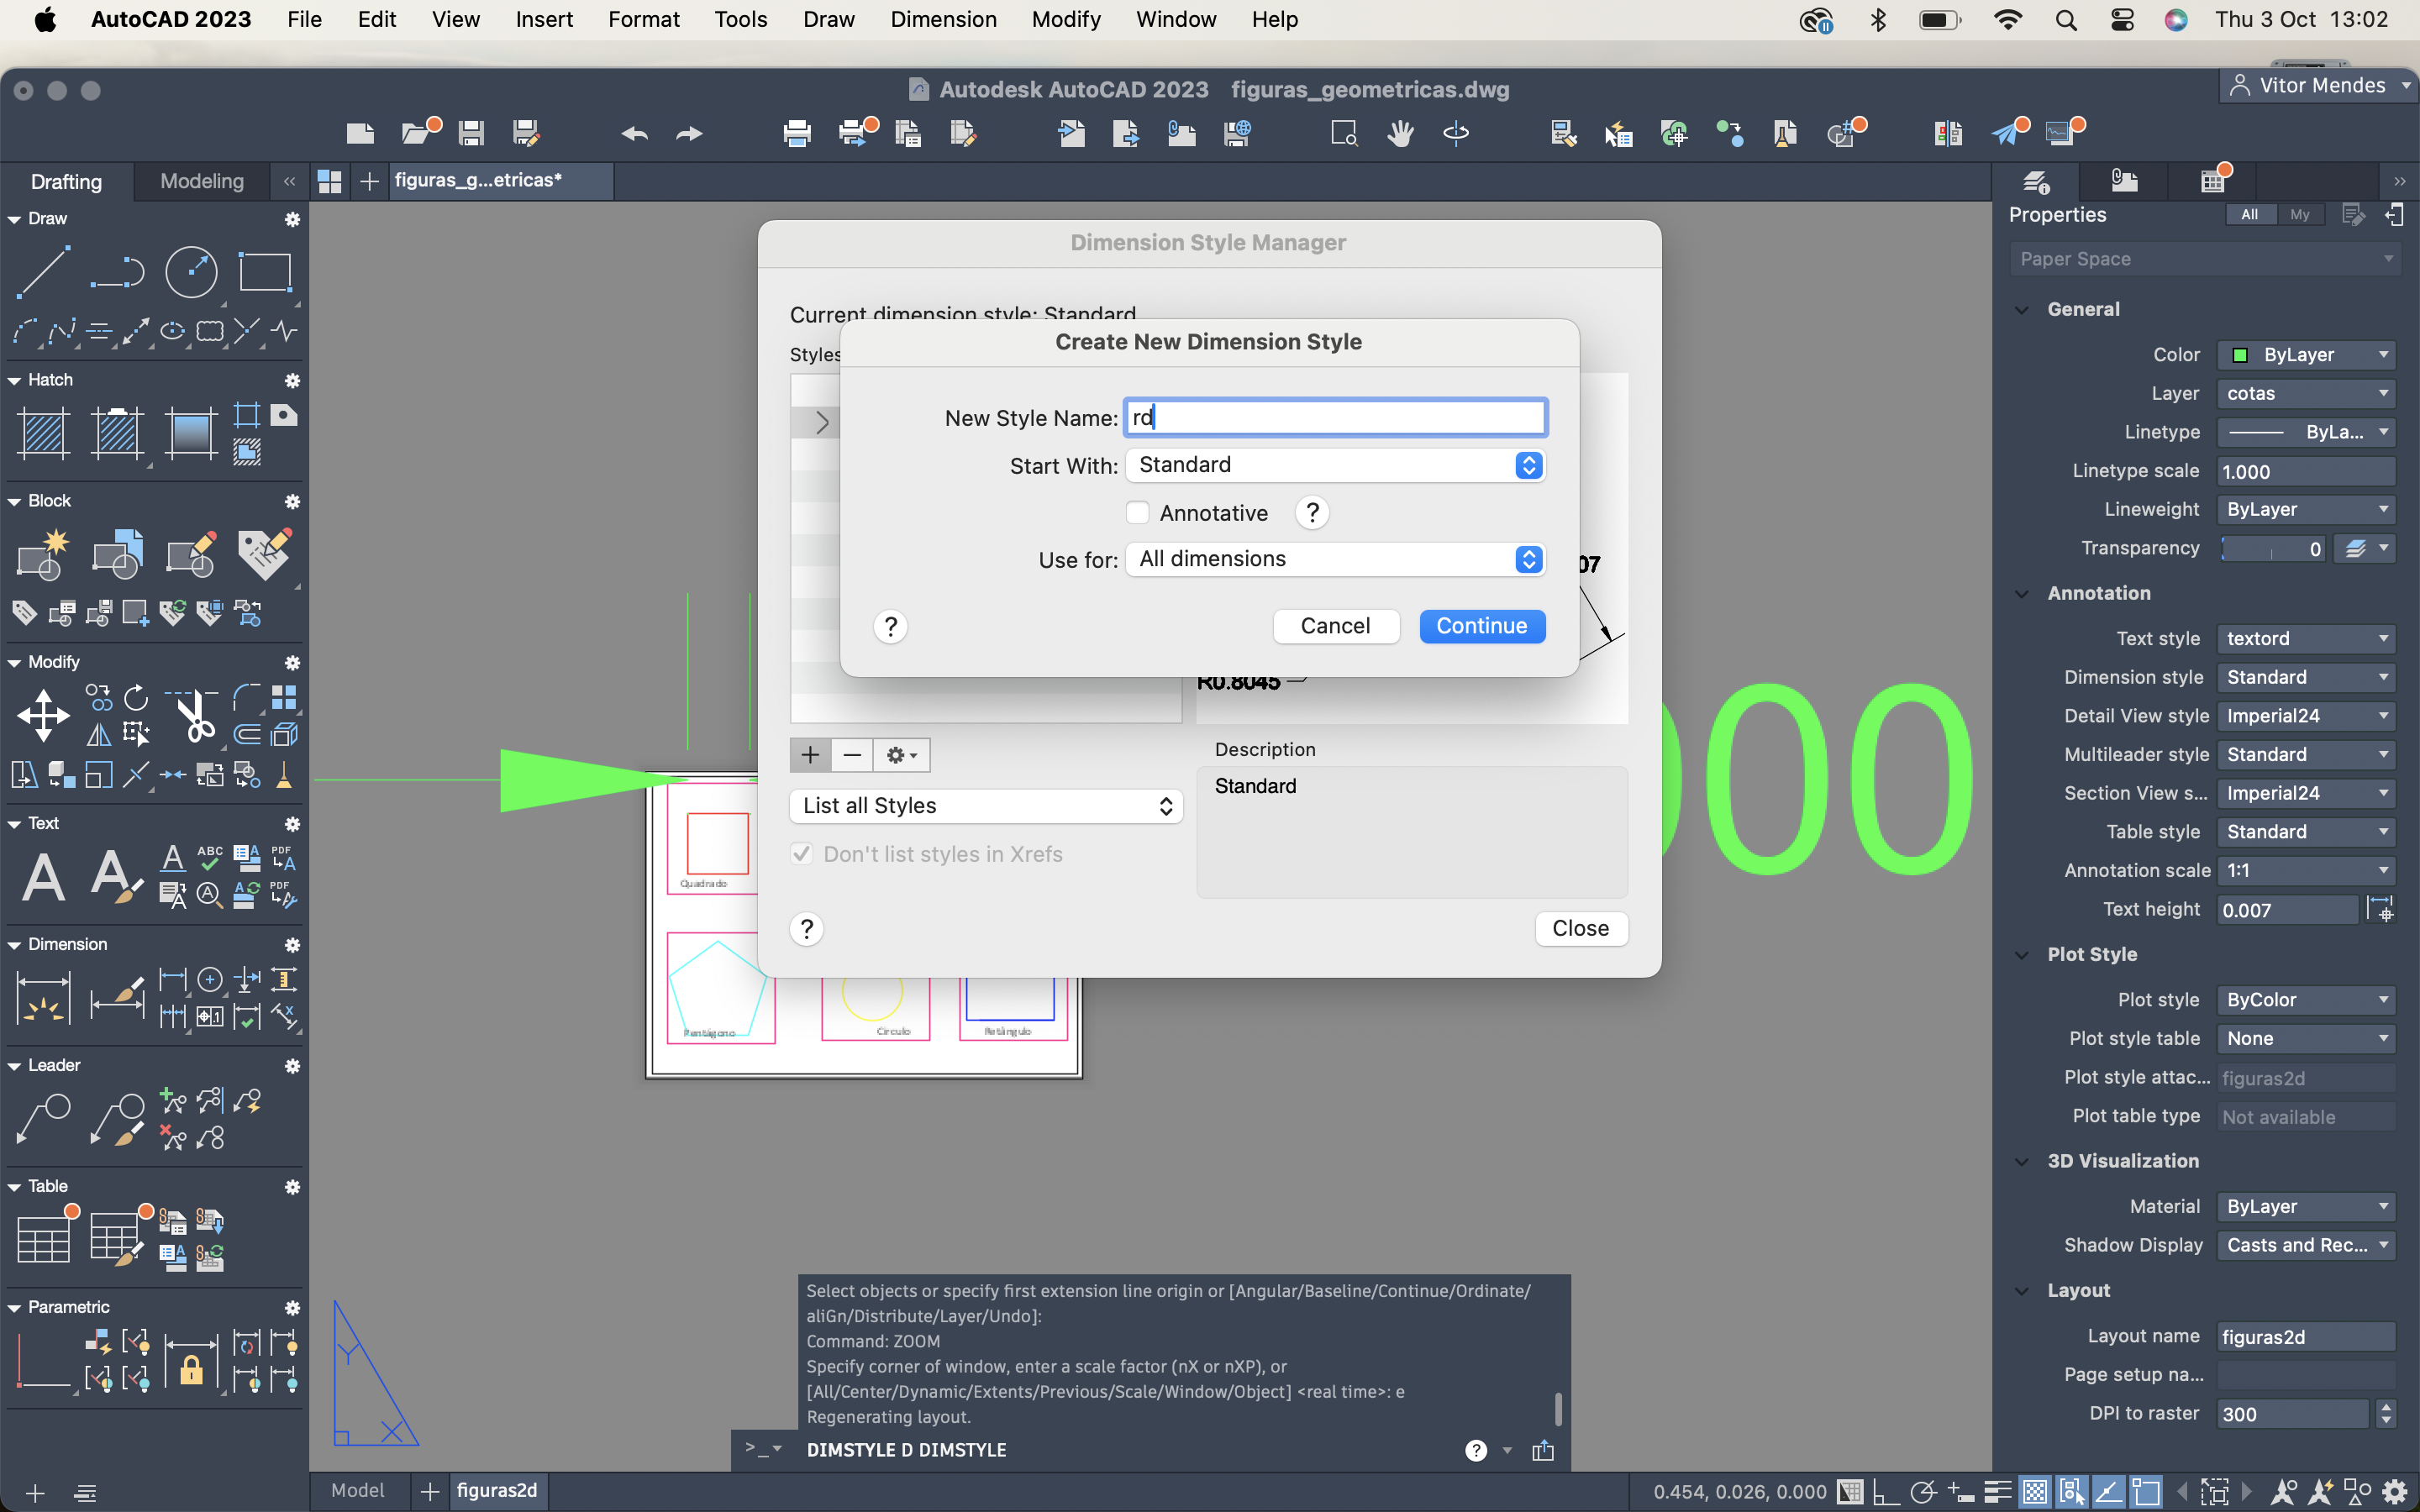The height and width of the screenshot is (1512, 2420).
Task: Select the Rectangle drawing tool
Action: tap(265, 272)
